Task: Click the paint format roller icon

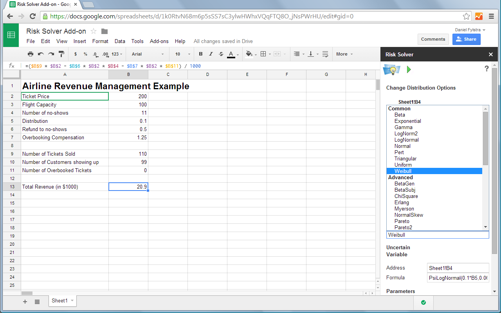Action: point(61,54)
